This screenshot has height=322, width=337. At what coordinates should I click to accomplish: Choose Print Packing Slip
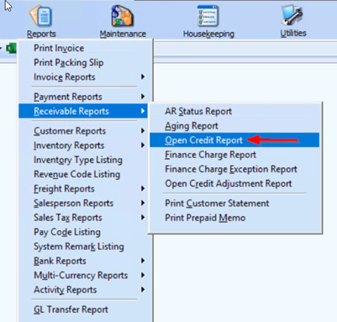point(83,62)
